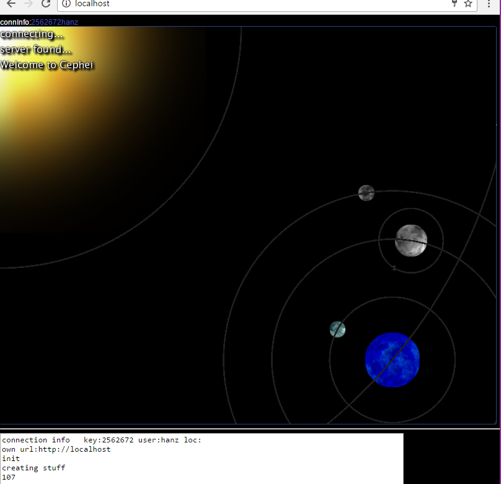Select the small dark gray moon

click(x=366, y=193)
